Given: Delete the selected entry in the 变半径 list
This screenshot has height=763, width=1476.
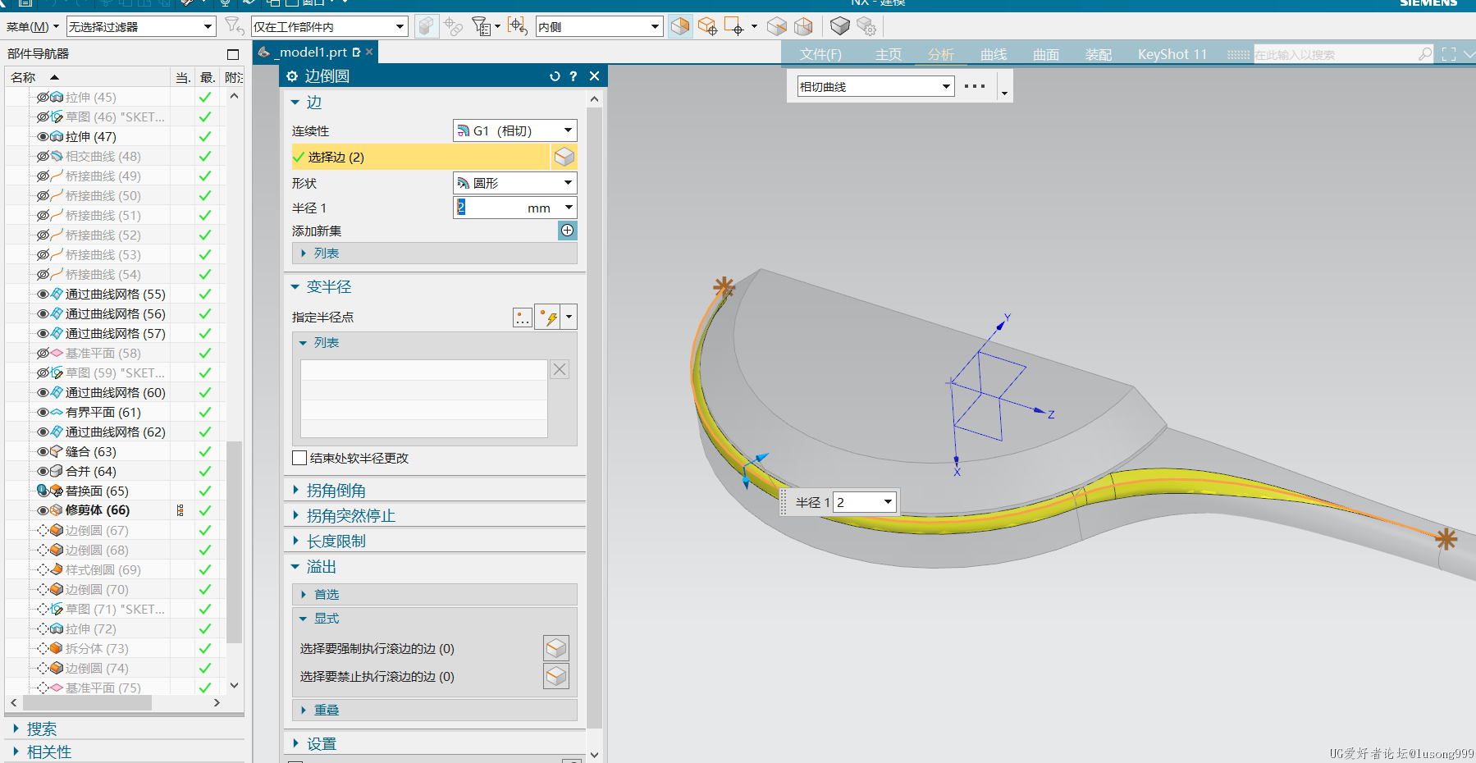Looking at the screenshot, I should tap(560, 369).
